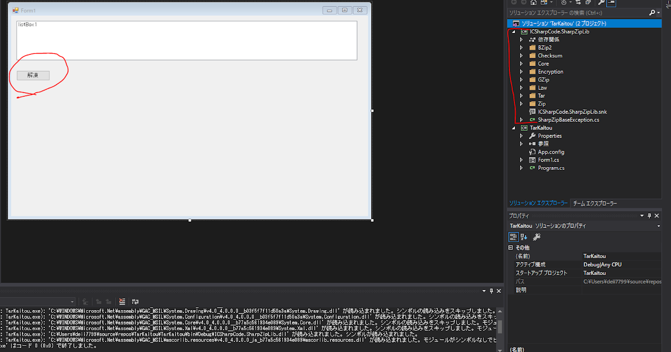
Task: Open the Solution Explorer Home view
Action: 533,3
